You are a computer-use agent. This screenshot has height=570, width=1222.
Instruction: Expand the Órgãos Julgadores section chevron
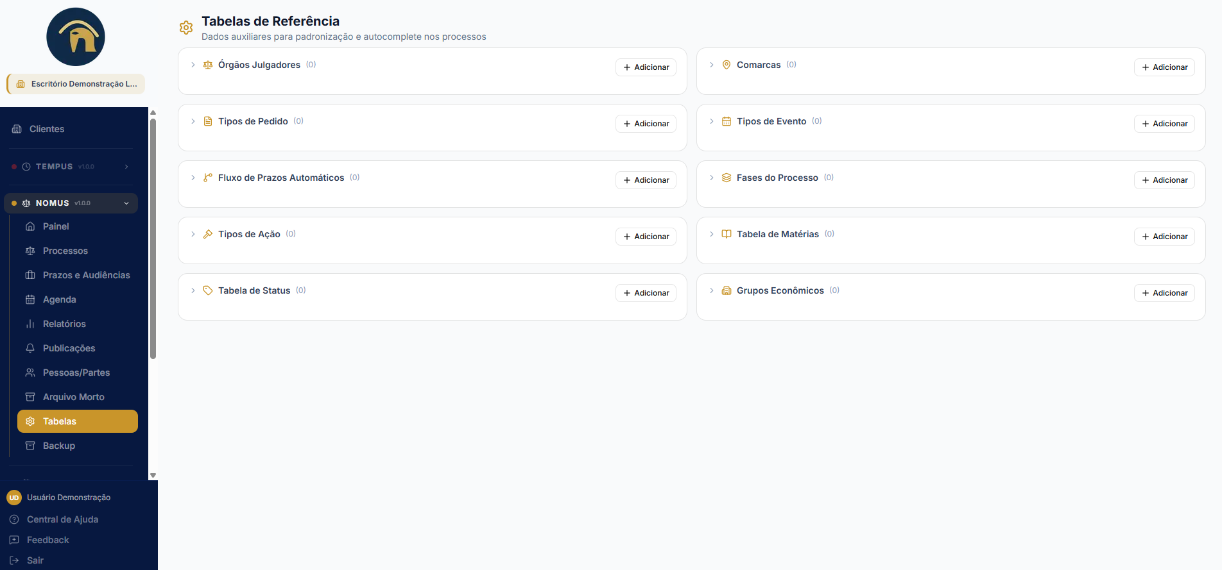(x=193, y=65)
